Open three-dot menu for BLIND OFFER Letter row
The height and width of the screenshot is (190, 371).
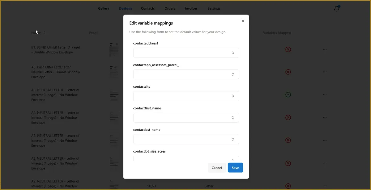coord(325,49)
